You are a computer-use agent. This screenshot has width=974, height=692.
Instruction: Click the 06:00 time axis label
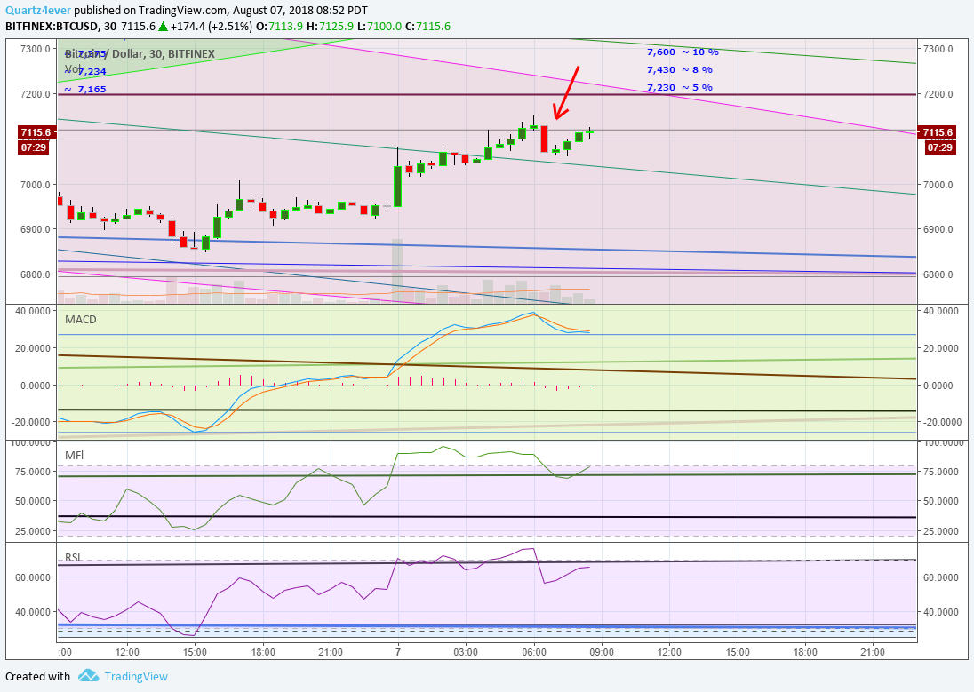tap(534, 652)
